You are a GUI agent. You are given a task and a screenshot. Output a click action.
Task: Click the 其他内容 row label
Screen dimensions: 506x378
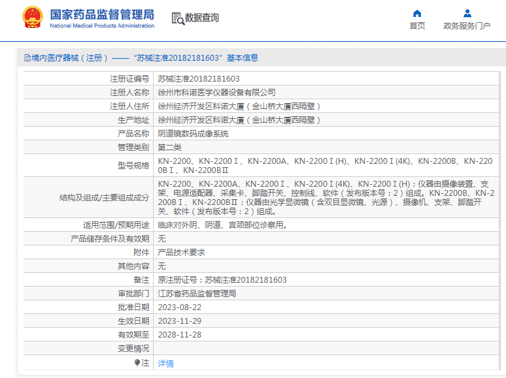pos(133,266)
